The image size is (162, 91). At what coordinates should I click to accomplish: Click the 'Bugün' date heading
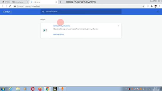[43, 20]
